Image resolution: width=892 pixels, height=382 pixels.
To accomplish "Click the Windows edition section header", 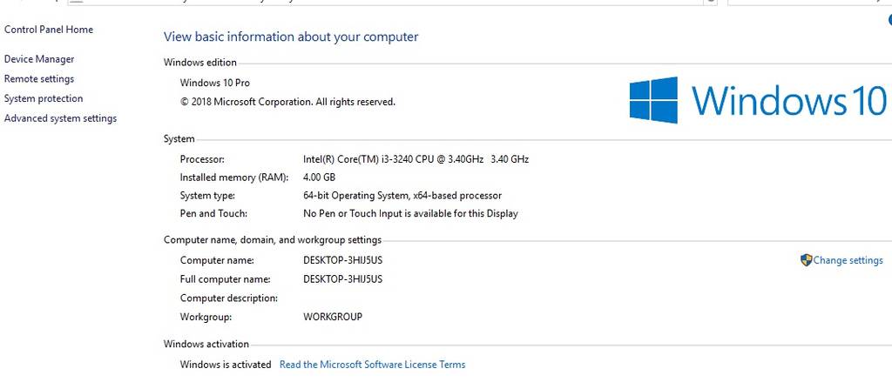I will 200,63.
